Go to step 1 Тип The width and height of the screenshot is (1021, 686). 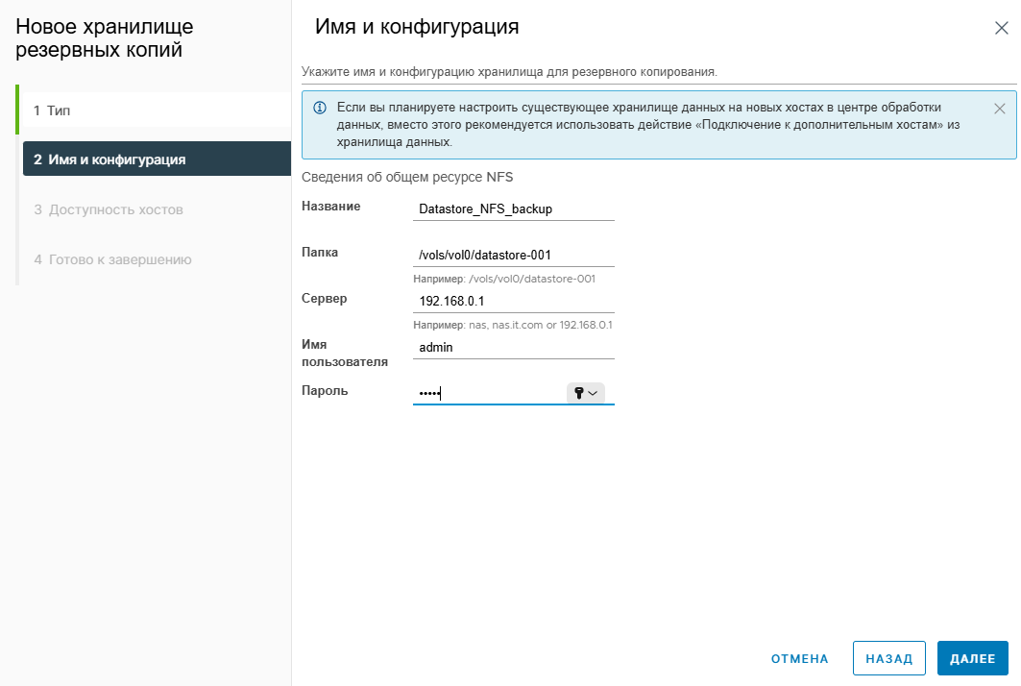(x=157, y=110)
